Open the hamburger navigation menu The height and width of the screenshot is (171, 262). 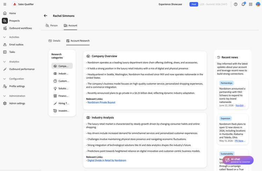(x=5, y=4)
